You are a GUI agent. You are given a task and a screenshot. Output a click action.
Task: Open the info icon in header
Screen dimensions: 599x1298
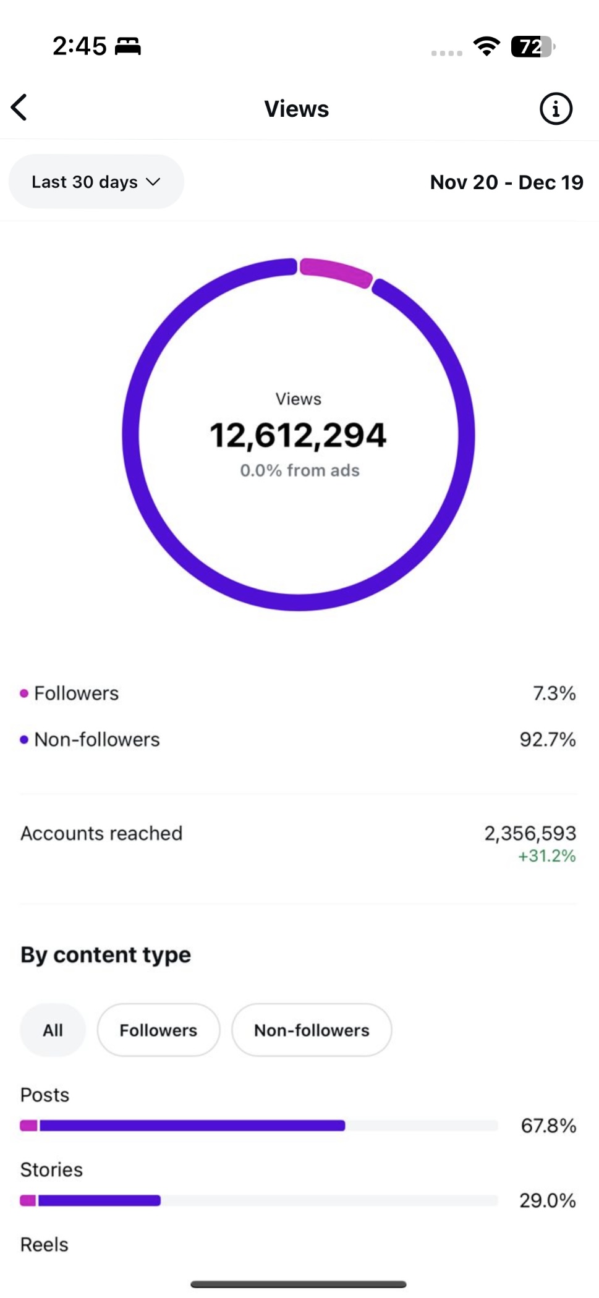556,109
